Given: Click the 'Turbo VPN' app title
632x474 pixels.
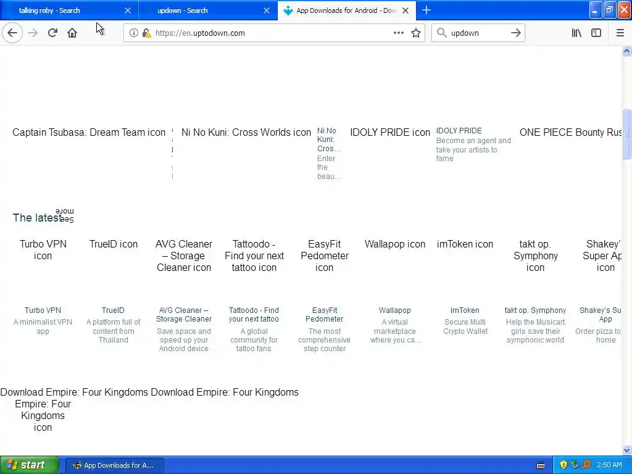Looking at the screenshot, I should click(43, 310).
